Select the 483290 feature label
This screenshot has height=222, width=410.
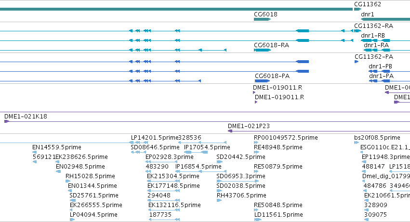(x=157, y=167)
